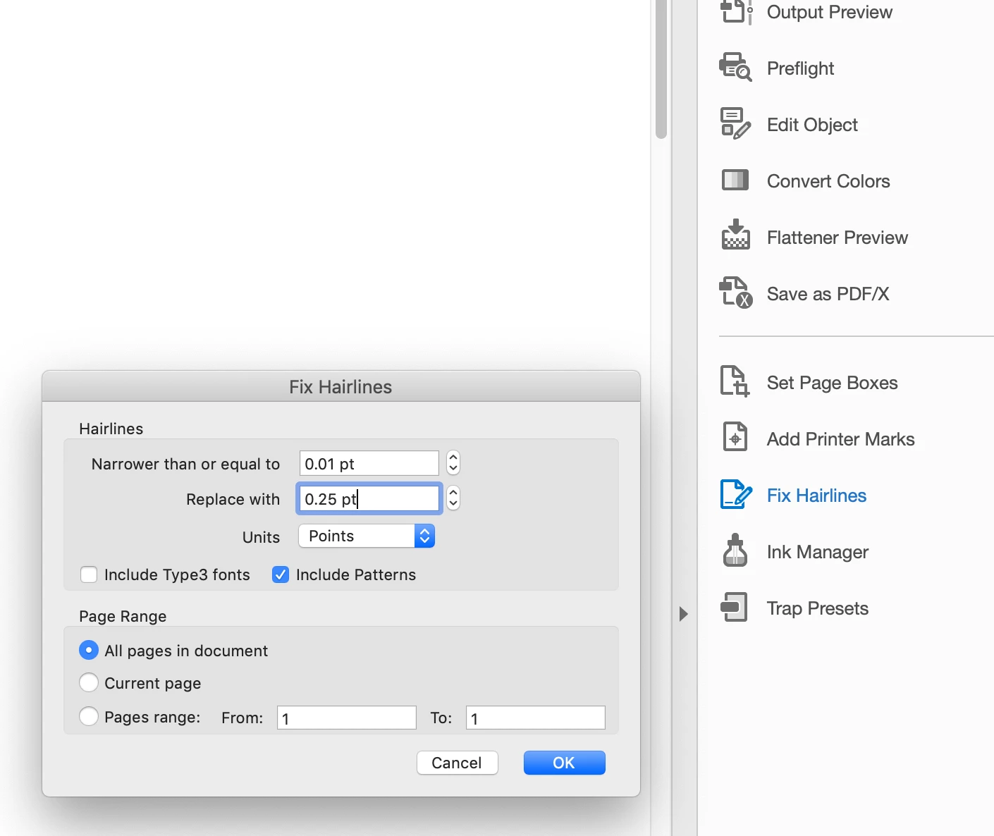Select the Current page radio button
994x836 pixels.
coord(89,682)
